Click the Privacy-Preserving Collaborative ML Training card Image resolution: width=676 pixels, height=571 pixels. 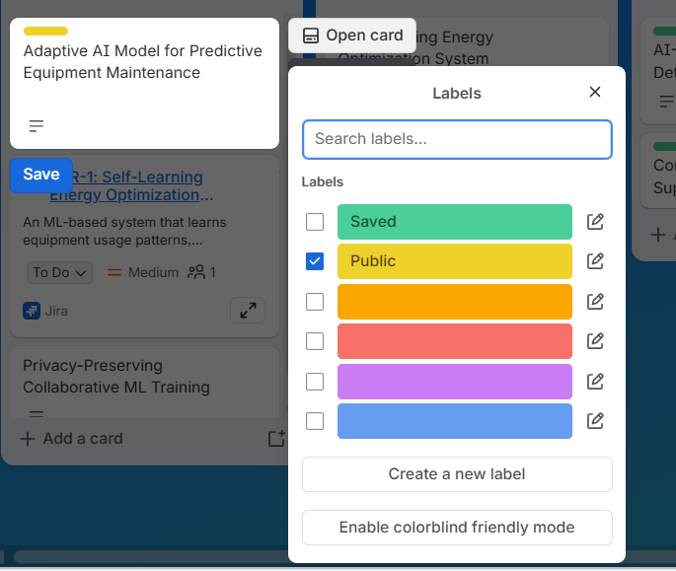pos(144,382)
